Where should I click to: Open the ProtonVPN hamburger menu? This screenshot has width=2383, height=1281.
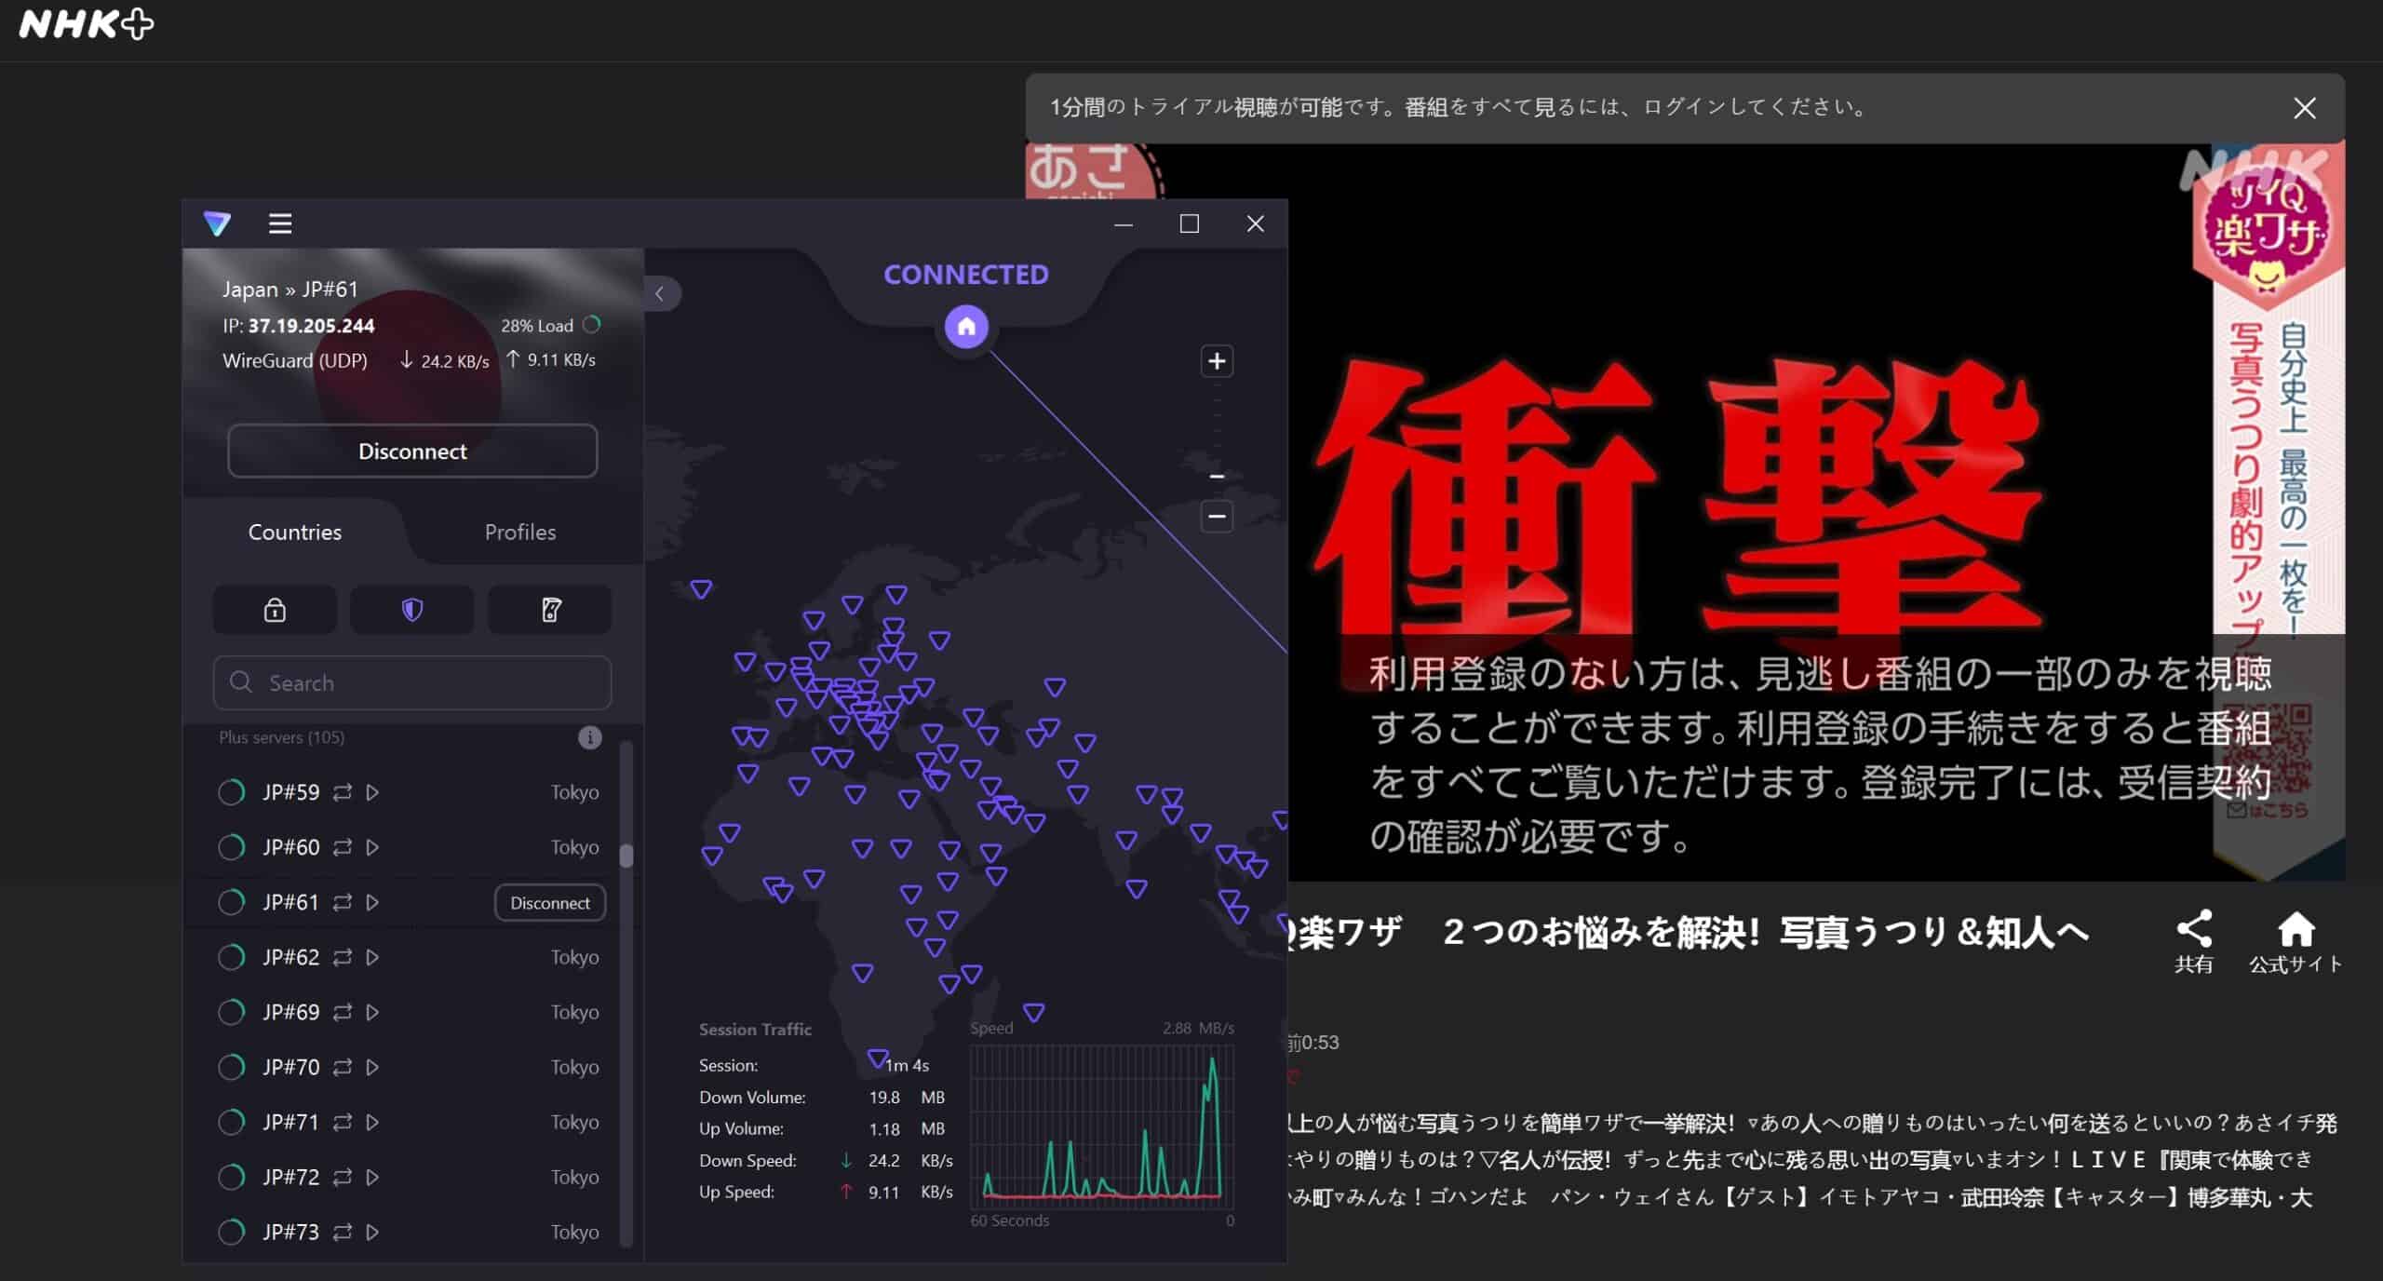[280, 223]
